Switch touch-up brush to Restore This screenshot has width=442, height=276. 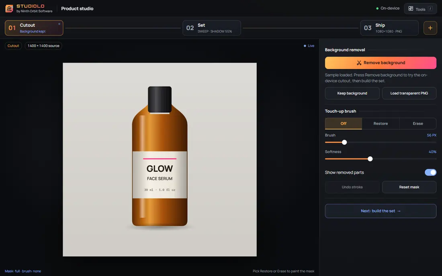pyautogui.click(x=381, y=124)
